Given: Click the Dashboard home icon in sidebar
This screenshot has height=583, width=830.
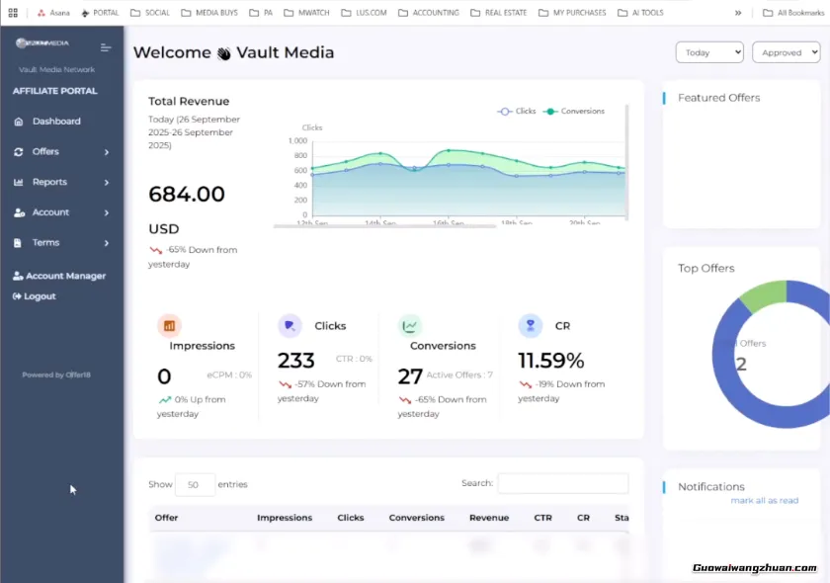Looking at the screenshot, I should tap(19, 122).
